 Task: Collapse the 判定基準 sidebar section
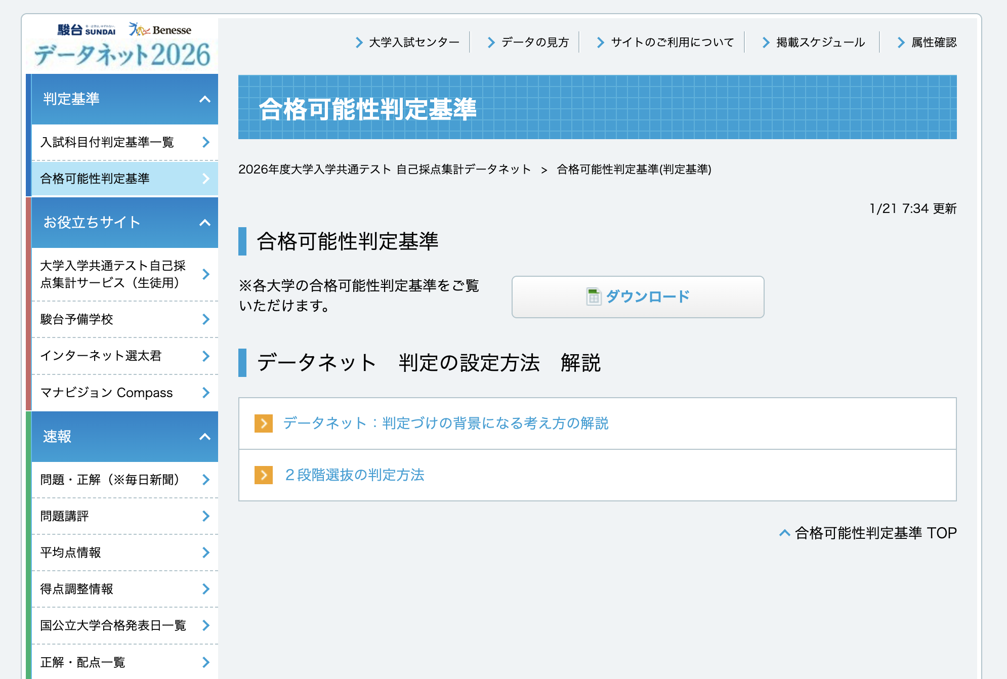(x=205, y=100)
